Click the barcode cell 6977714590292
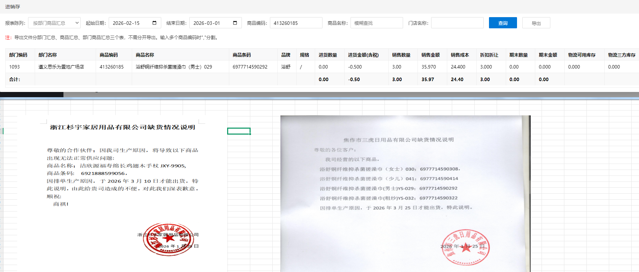This screenshot has height=272, width=639. pyautogui.click(x=250, y=67)
